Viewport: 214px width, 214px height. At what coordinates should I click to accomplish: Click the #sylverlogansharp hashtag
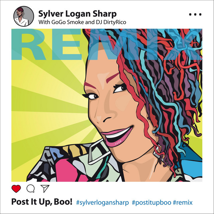[102, 202]
